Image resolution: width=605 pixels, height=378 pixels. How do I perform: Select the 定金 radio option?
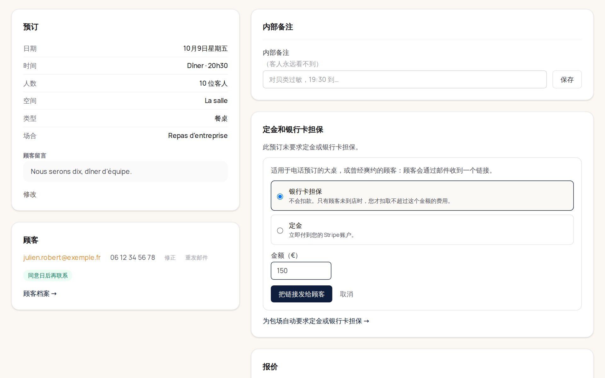click(422, 230)
